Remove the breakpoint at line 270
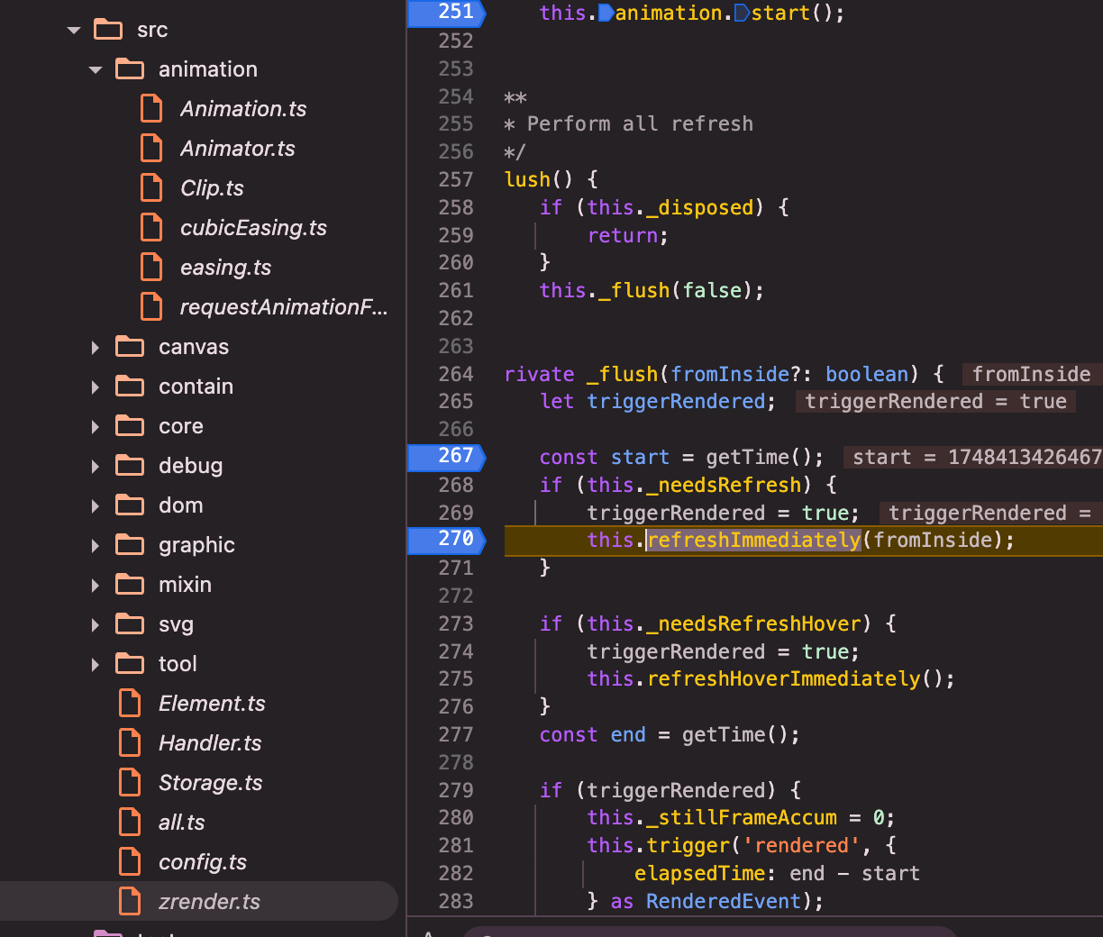This screenshot has height=937, width=1103. point(447,540)
